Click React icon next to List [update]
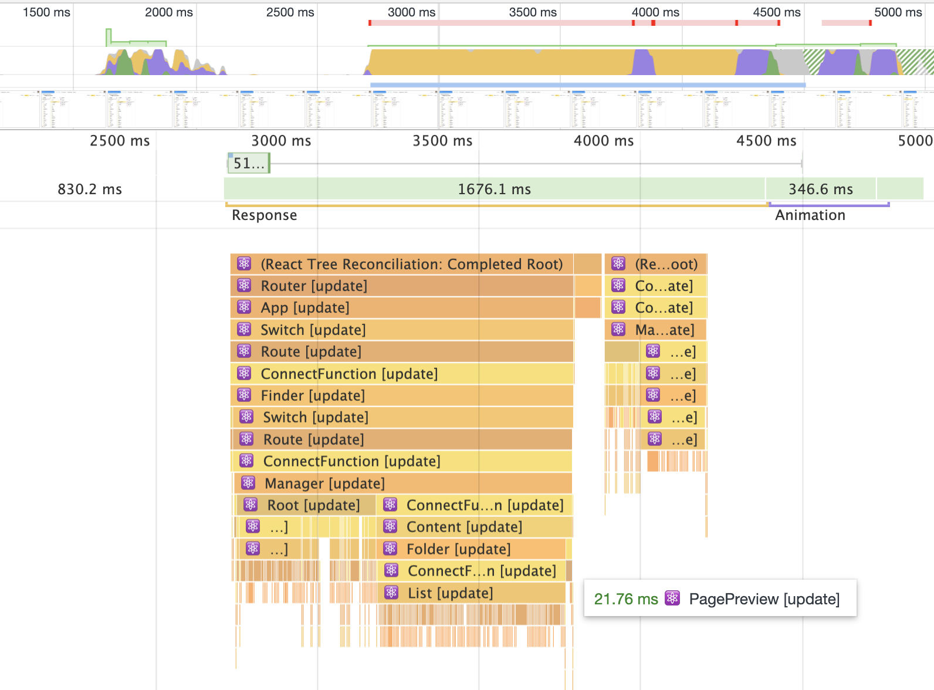 coord(391,593)
